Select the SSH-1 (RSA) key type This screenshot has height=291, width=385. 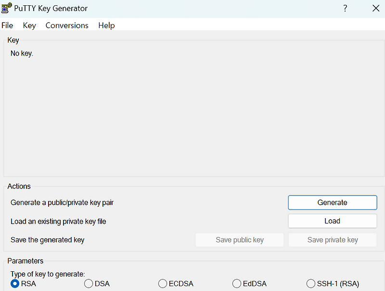(x=311, y=284)
